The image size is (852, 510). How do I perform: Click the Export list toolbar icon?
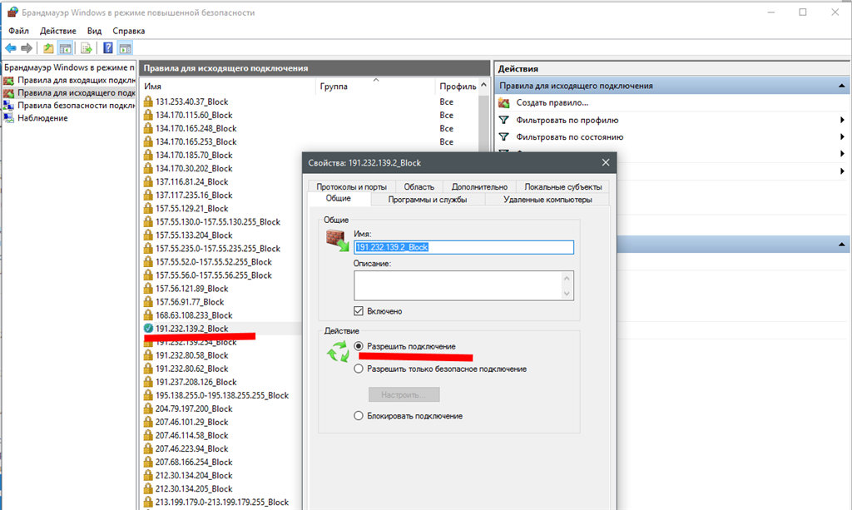pyautogui.click(x=86, y=48)
